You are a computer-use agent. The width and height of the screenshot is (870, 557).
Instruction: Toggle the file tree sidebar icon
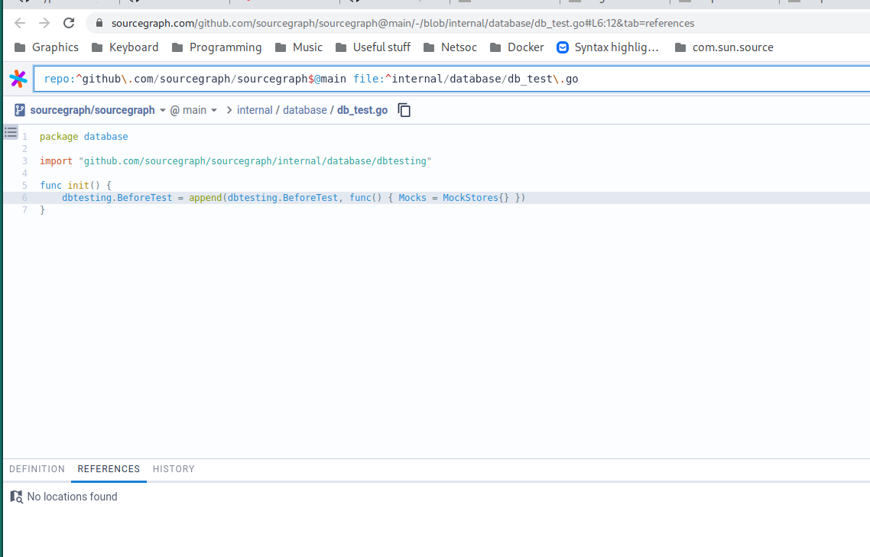11,133
